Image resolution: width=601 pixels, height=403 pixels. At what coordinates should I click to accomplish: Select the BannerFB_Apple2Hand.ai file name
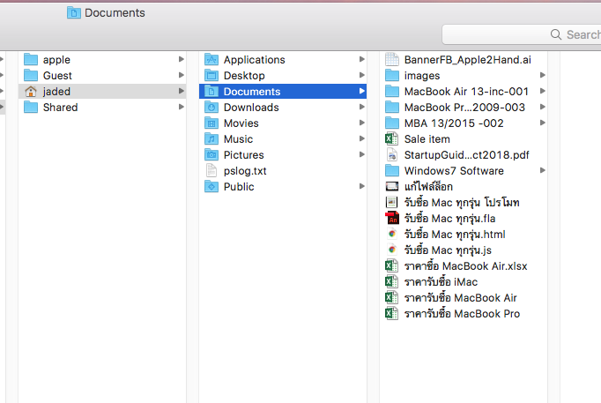pyautogui.click(x=468, y=60)
